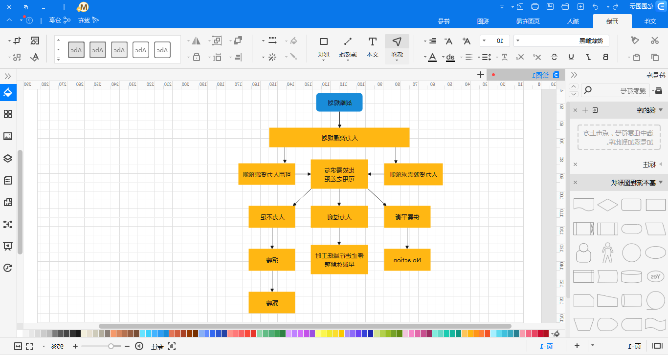The image size is (668, 355).
Task: Collapse the 基本流程图形状 library section
Action: [x=661, y=183]
